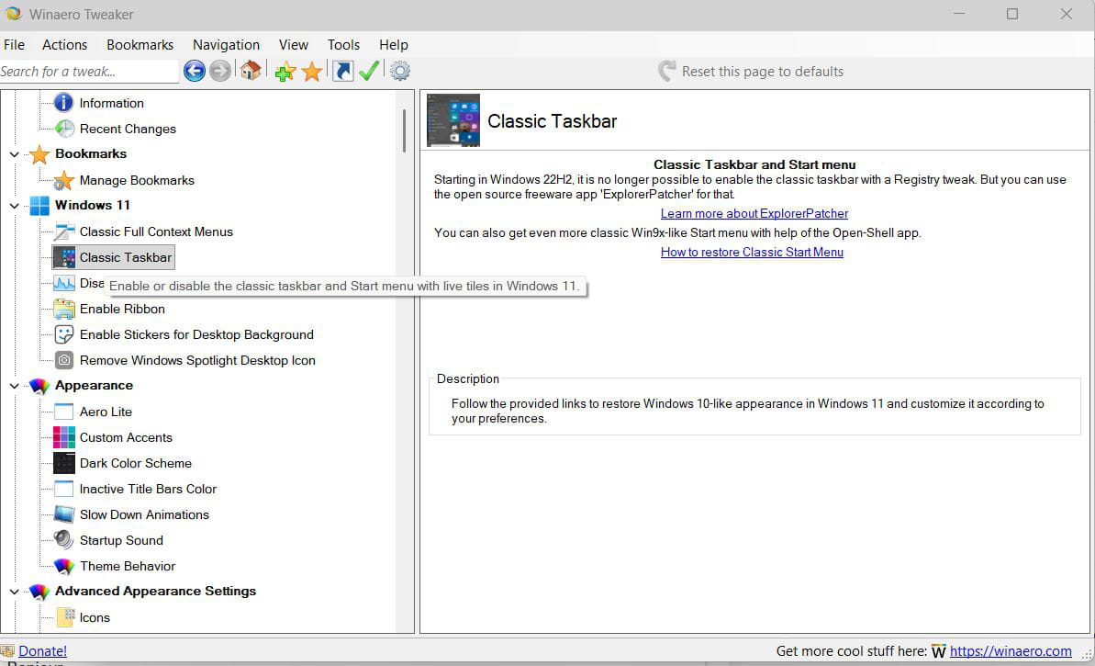Click the Search for a tweak field
The width and height of the screenshot is (1095, 666).
[88, 71]
